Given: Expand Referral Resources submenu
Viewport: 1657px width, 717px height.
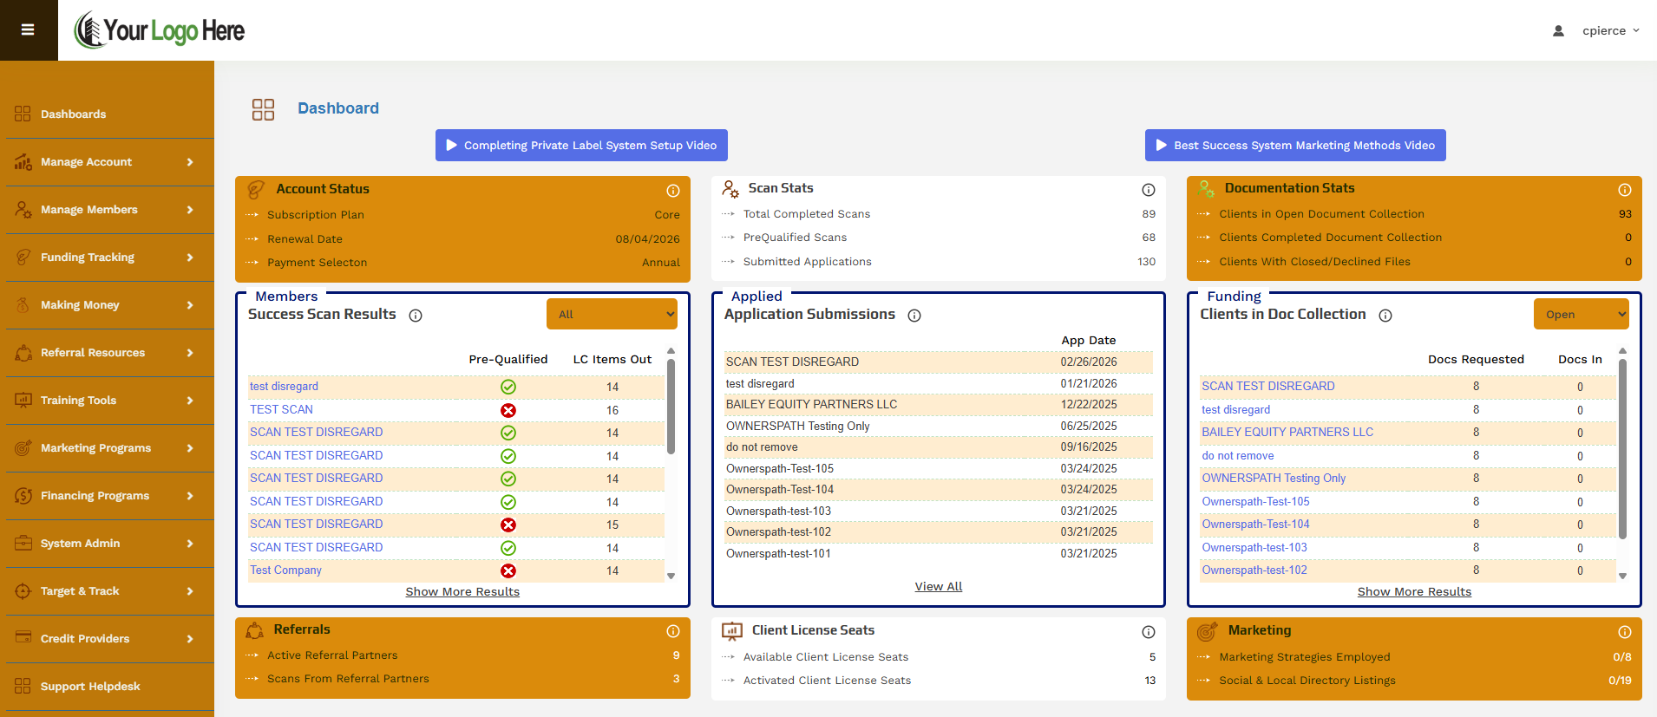Looking at the screenshot, I should (110, 353).
